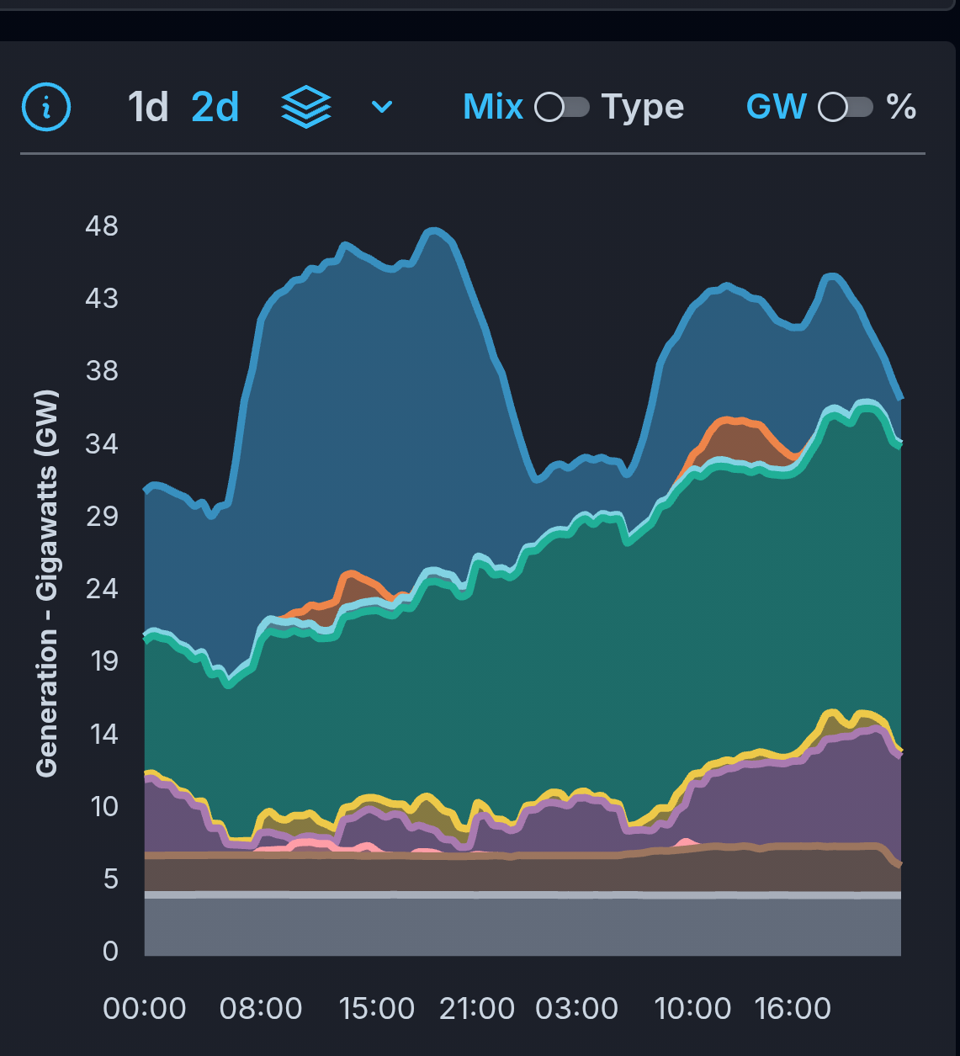960x1056 pixels.
Task: Toggle the Mix/Type switch
Action: coord(562,107)
